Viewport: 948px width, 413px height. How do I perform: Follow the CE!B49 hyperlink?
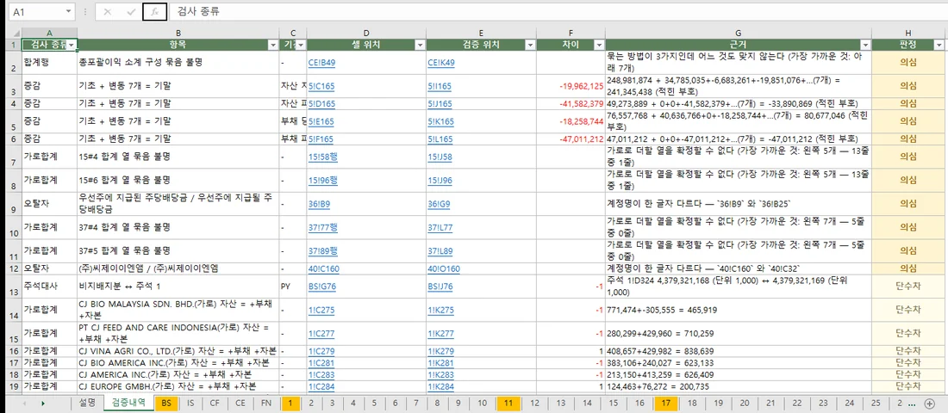point(321,62)
